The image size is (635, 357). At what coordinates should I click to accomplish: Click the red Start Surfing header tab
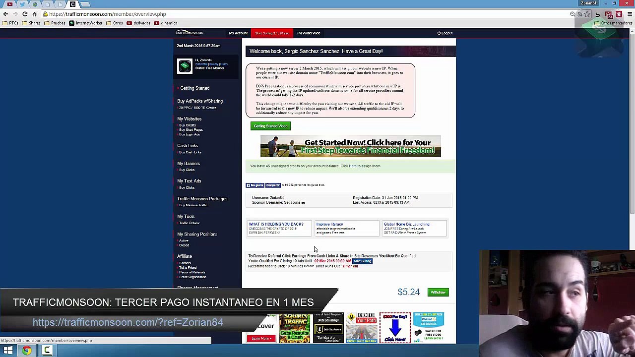(x=272, y=33)
